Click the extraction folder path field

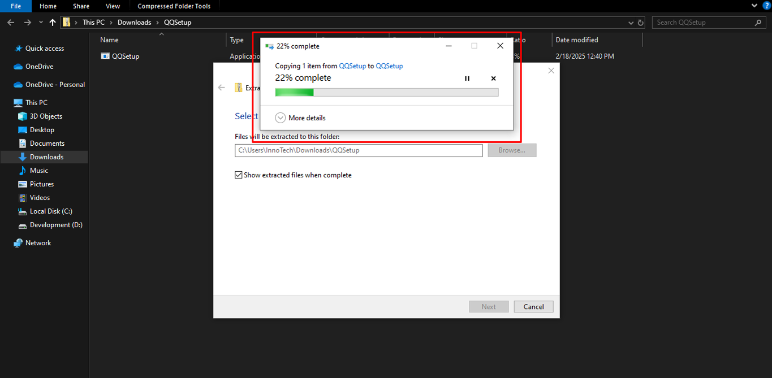click(359, 150)
